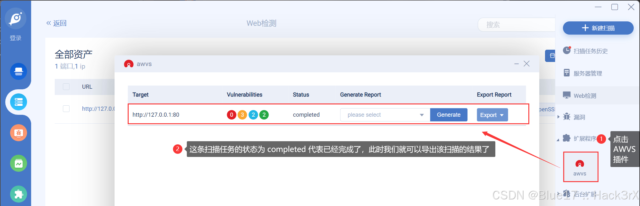Click the 登录 login label
The image size is (640, 206).
[x=16, y=38]
